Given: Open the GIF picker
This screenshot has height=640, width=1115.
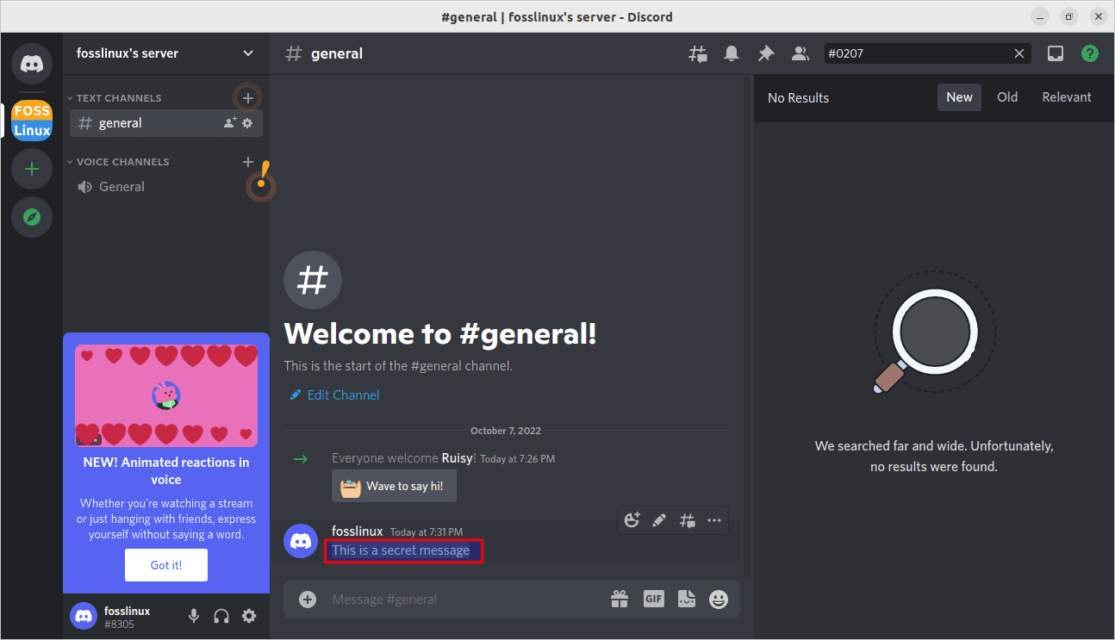Looking at the screenshot, I should point(654,599).
